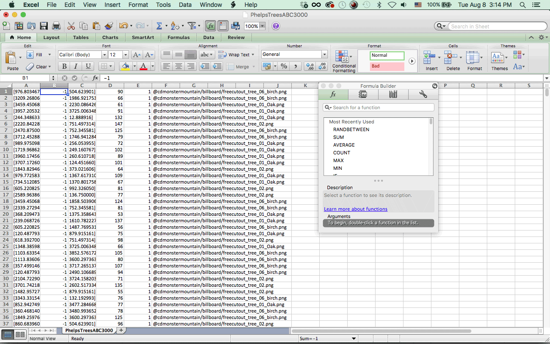Click the Insert cells button
Image resolution: width=550 pixels, height=344 pixels.
(431, 61)
